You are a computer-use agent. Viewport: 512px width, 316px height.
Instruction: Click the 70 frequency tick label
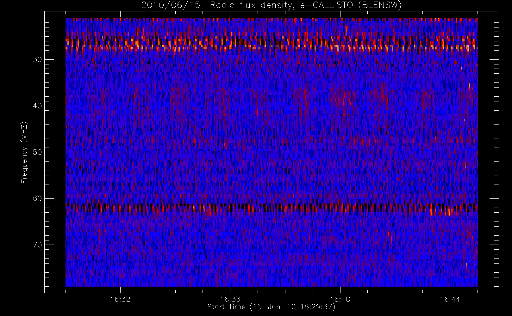coord(37,245)
